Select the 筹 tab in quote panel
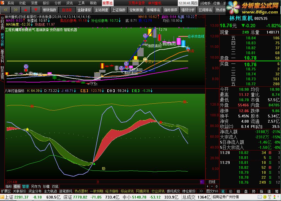 [x=277, y=191]
